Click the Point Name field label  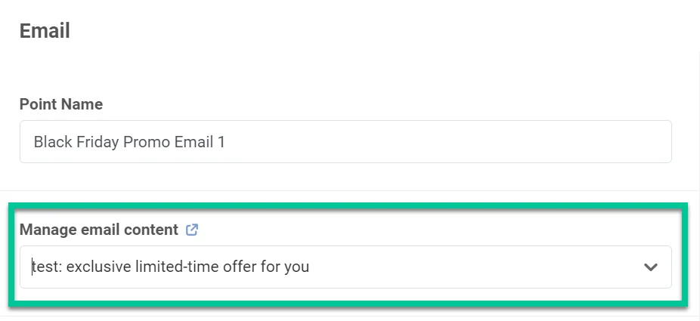coord(61,105)
